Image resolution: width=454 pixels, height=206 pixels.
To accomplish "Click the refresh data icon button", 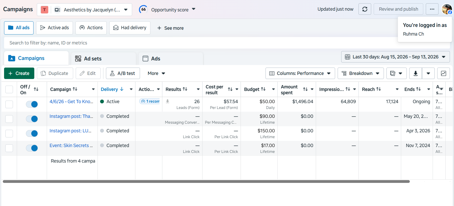I will click(365, 9).
